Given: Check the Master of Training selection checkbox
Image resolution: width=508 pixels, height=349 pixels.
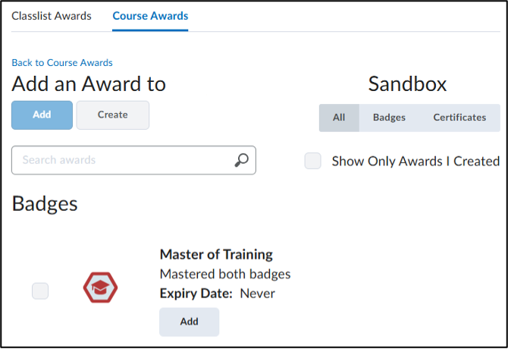Looking at the screenshot, I should tap(40, 291).
